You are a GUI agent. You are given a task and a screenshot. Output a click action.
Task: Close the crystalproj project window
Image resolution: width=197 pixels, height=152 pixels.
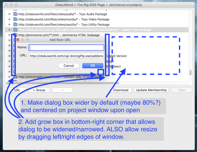coord(6,5)
